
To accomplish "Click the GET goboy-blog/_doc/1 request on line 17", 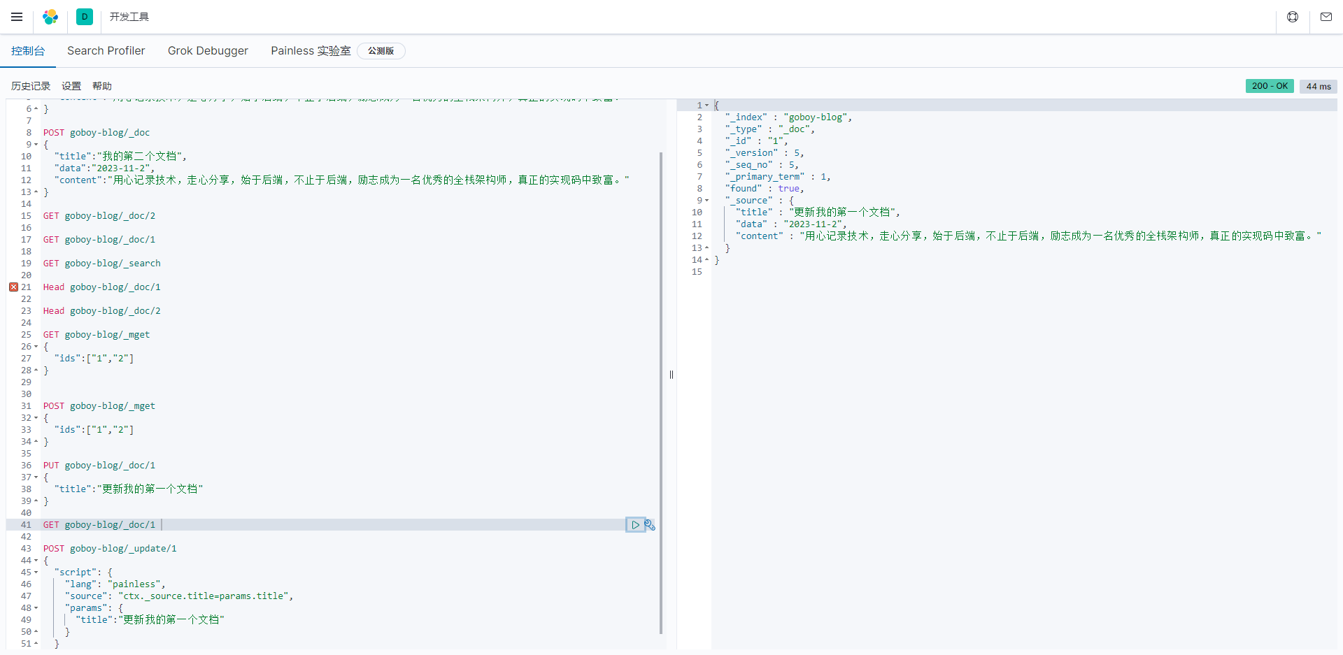I will click(x=99, y=240).
